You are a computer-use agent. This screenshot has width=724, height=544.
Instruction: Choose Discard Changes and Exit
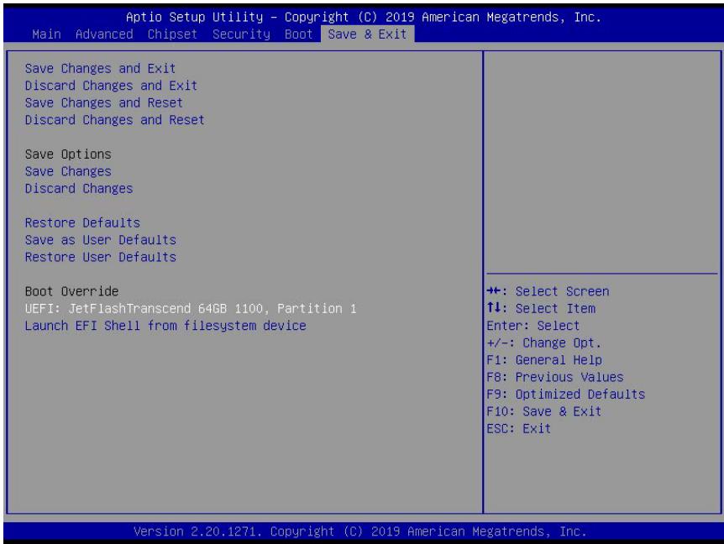111,86
